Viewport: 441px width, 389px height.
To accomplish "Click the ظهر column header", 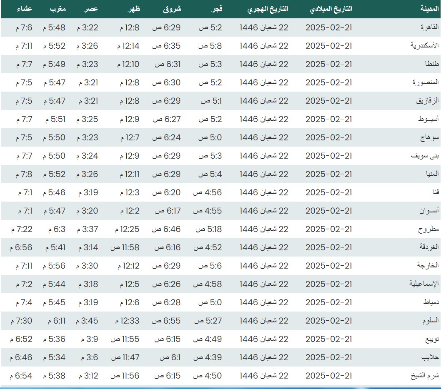I will point(133,9).
